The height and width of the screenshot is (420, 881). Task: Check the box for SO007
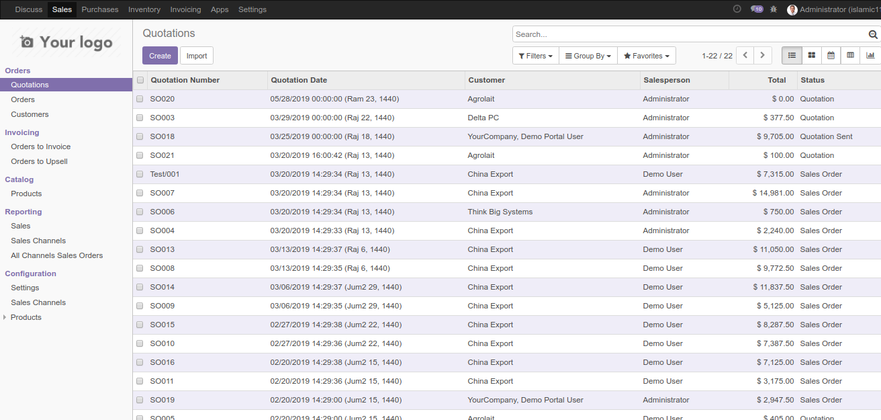click(x=140, y=193)
